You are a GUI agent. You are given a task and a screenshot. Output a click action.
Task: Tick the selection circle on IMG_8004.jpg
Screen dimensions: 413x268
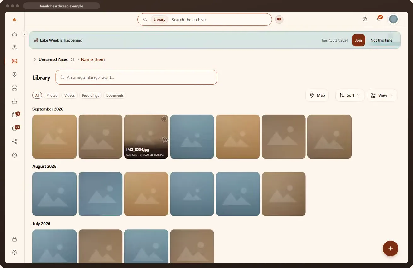pyautogui.click(x=164, y=119)
